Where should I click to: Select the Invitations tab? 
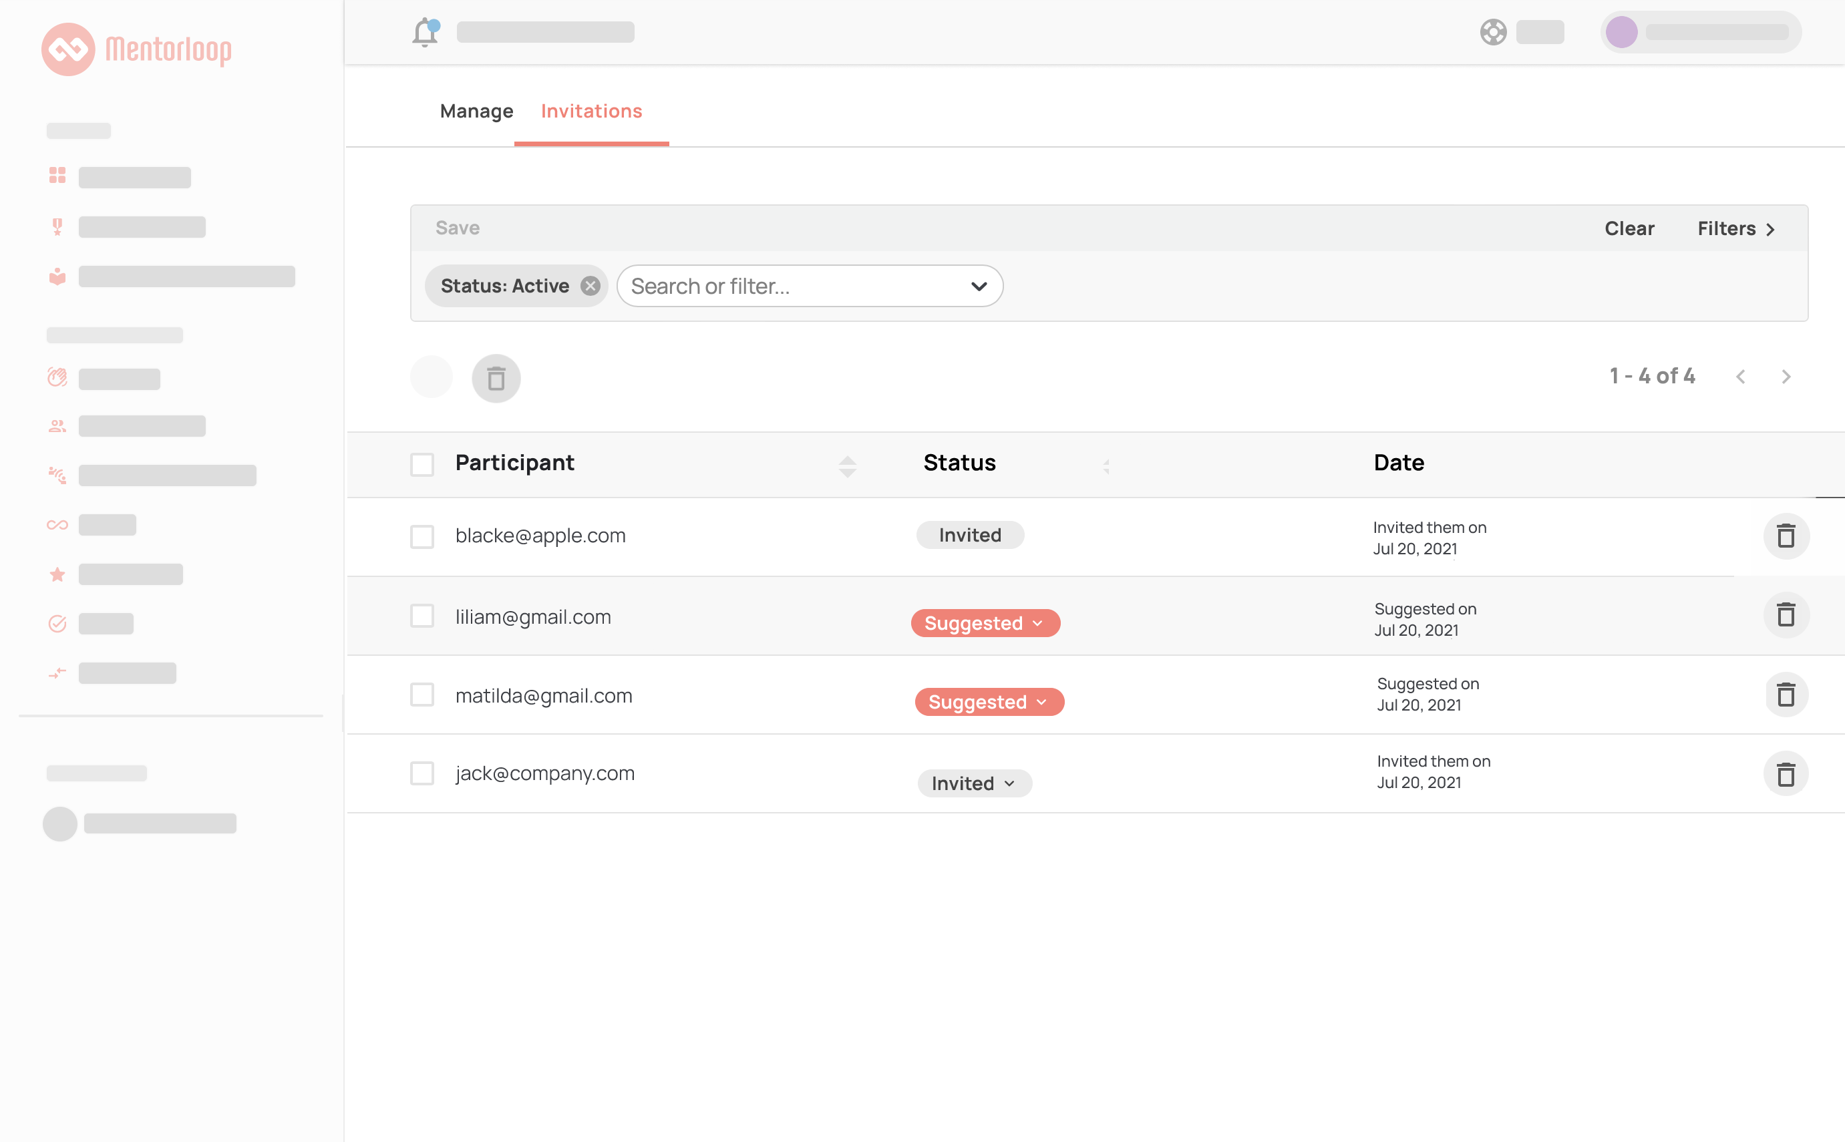[592, 111]
